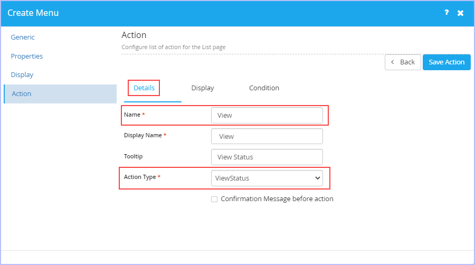Close the Create Menu dialog
The image size is (475, 265).
[x=460, y=13]
